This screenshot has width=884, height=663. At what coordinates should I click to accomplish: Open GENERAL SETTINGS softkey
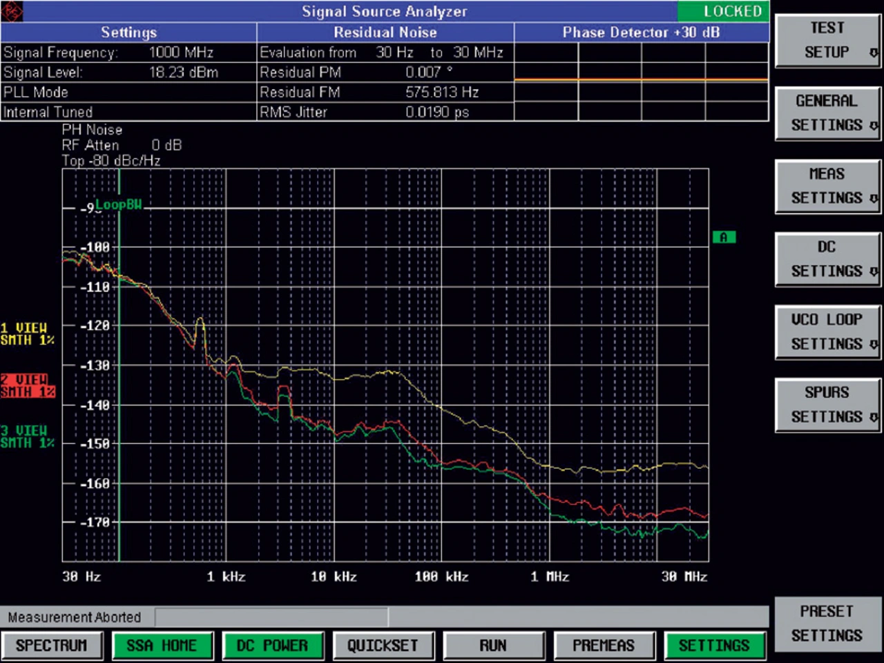pos(827,113)
